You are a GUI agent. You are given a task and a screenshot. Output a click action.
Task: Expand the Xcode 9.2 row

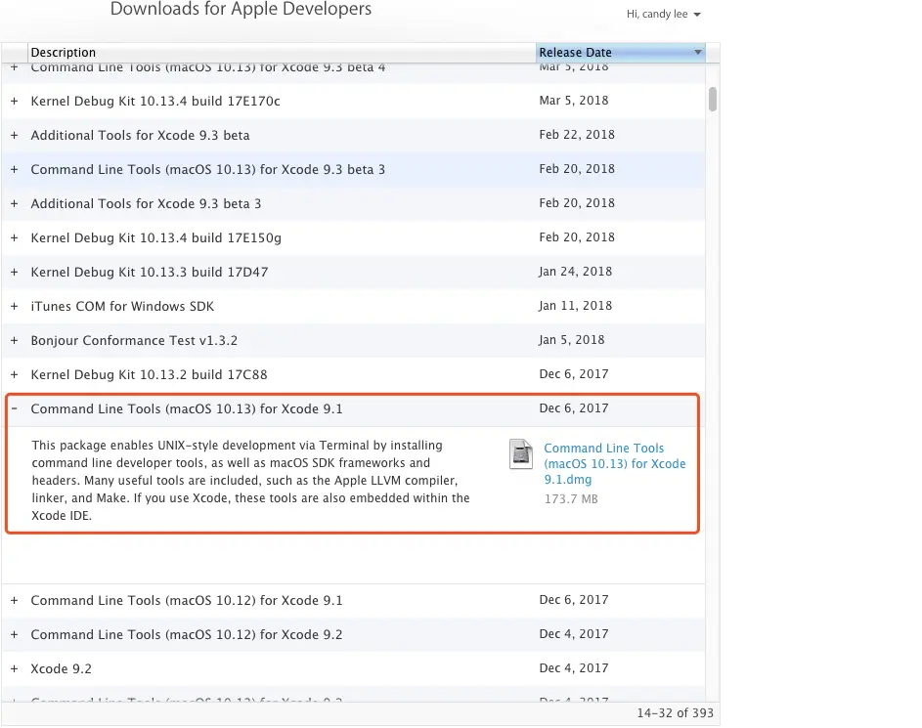click(14, 668)
